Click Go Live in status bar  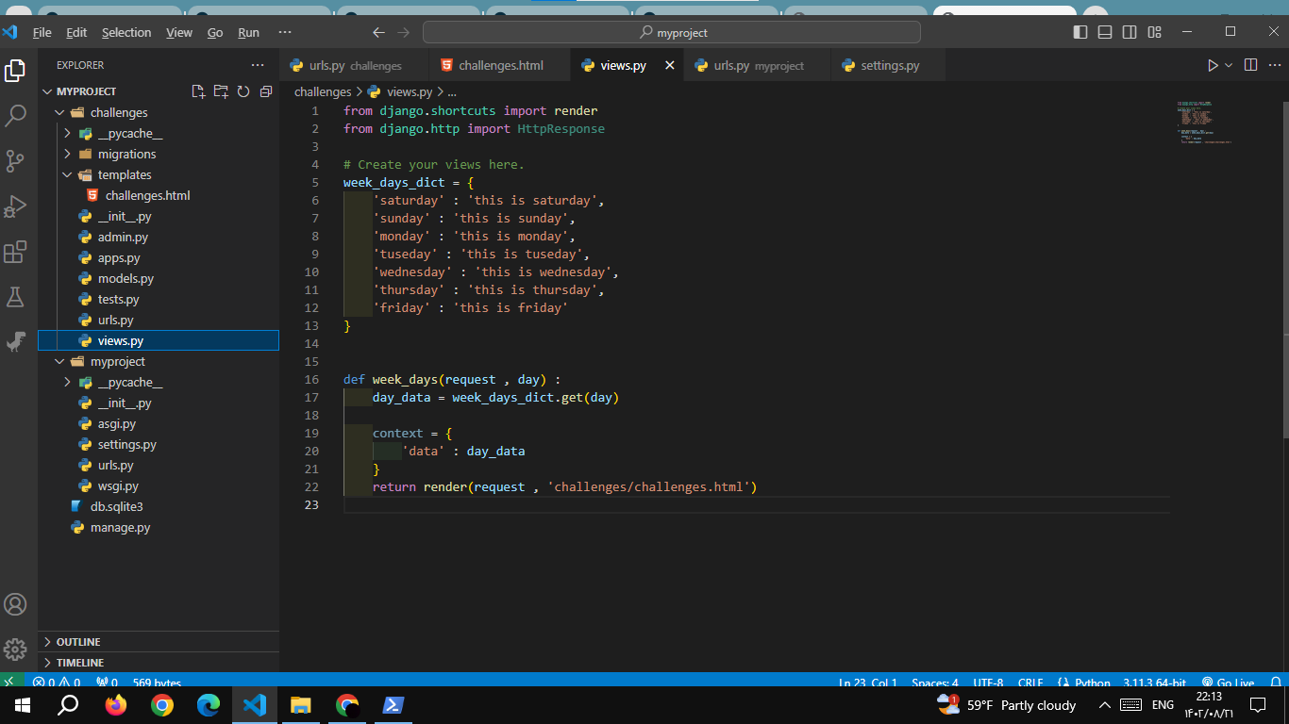tap(1228, 683)
